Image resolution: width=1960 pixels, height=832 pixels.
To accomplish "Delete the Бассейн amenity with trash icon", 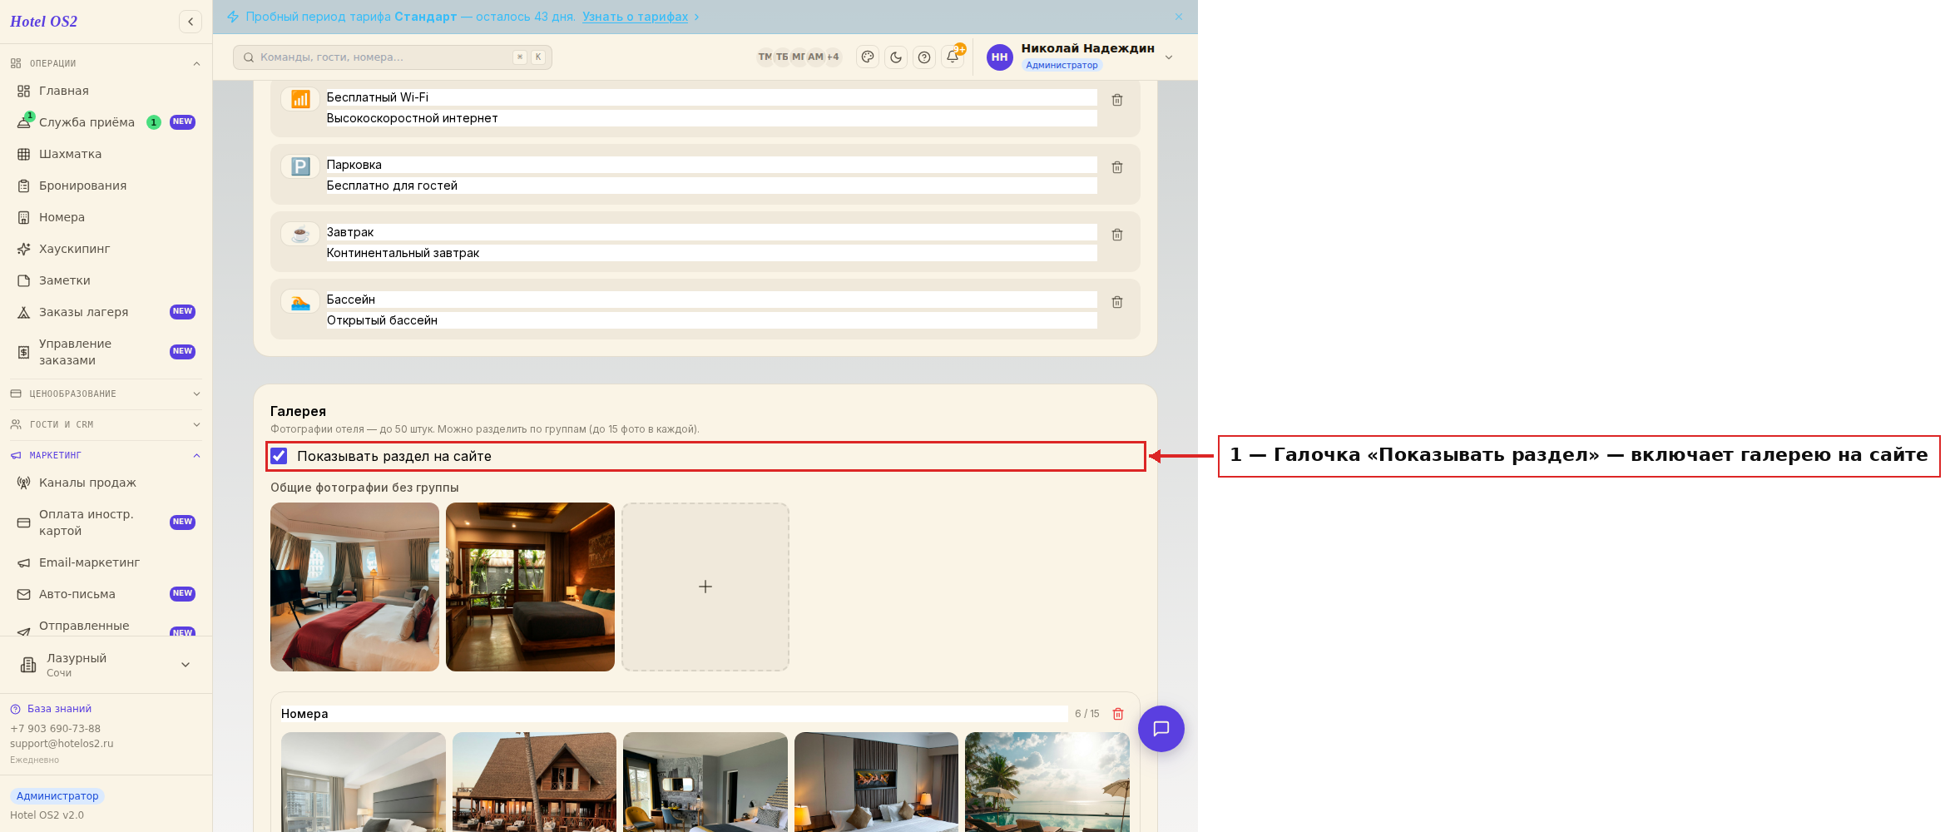I will coord(1117,302).
